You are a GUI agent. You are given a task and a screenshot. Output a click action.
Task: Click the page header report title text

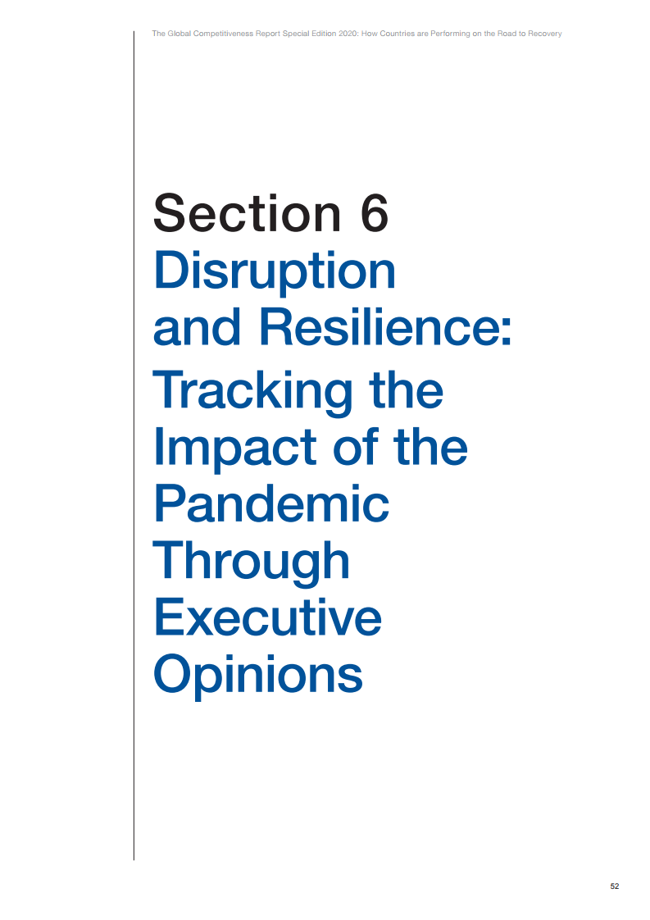pos(357,34)
